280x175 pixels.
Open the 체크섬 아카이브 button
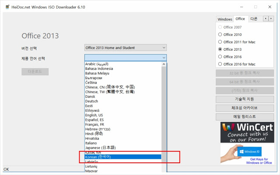click(245, 108)
